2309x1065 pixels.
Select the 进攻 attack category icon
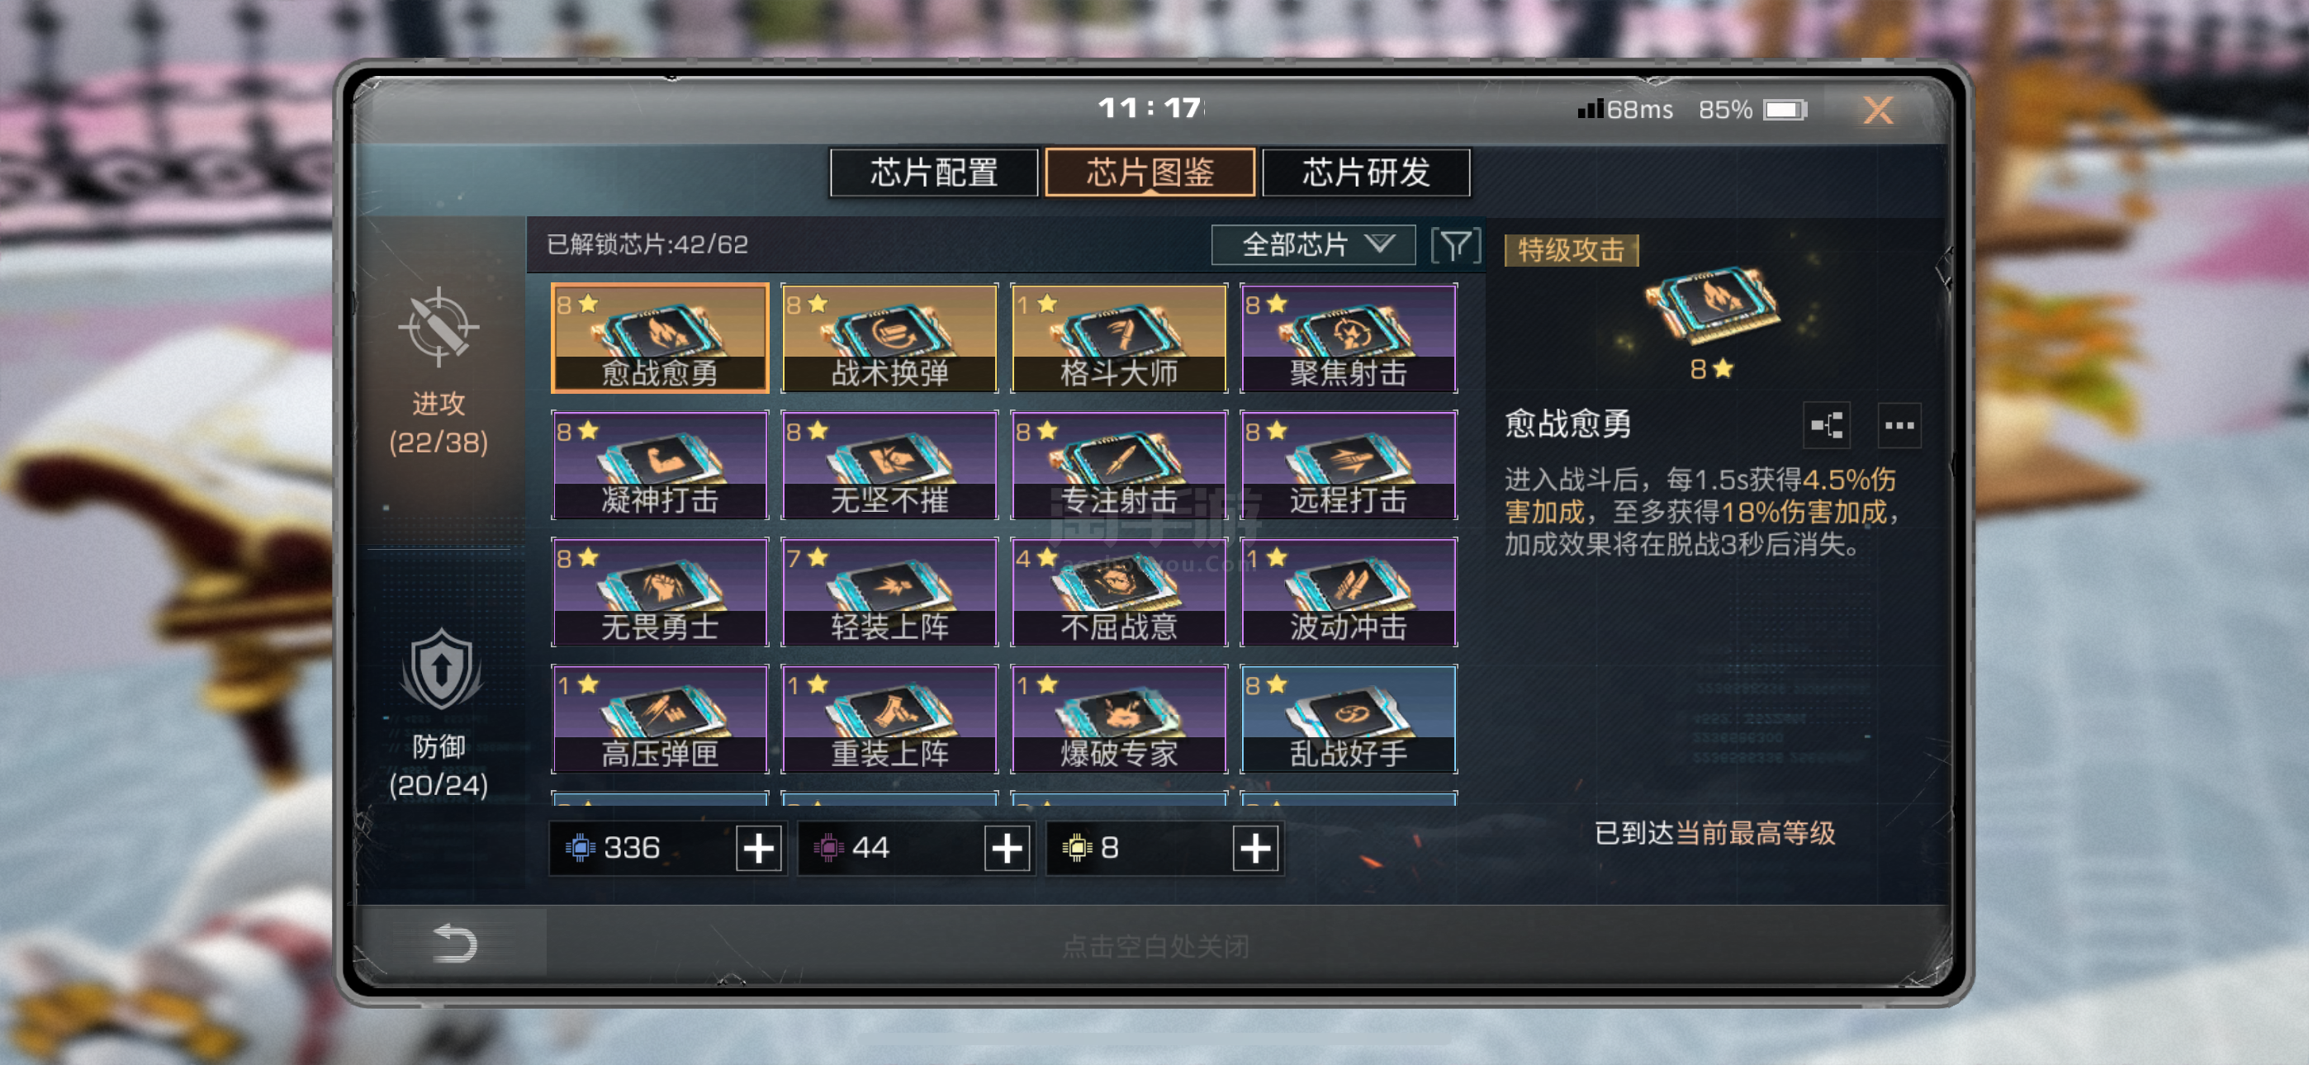pos(439,326)
